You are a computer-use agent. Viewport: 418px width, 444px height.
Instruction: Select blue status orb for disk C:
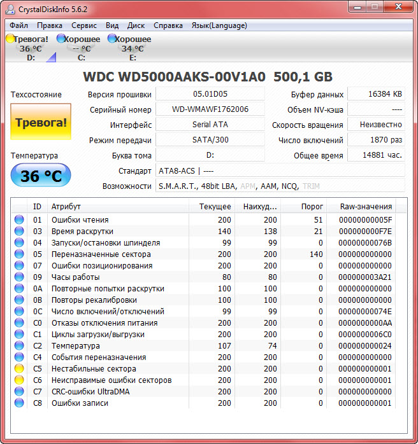[61, 39]
